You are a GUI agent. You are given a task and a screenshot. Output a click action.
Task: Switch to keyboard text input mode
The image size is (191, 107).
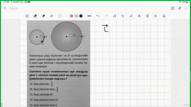pos(27,16)
